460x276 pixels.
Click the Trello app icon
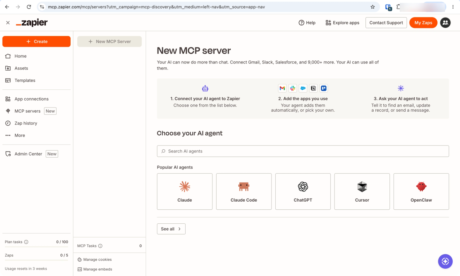324,88
